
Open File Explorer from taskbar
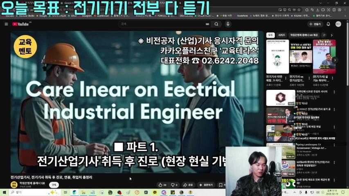pos(83,192)
